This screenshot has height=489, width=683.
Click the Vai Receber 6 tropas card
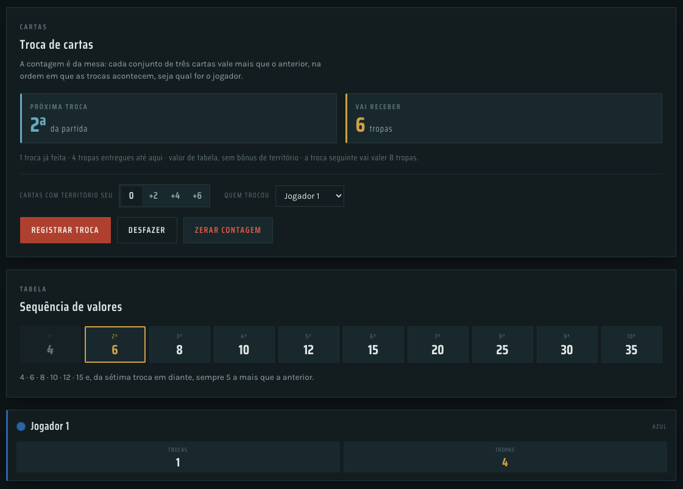(503, 118)
